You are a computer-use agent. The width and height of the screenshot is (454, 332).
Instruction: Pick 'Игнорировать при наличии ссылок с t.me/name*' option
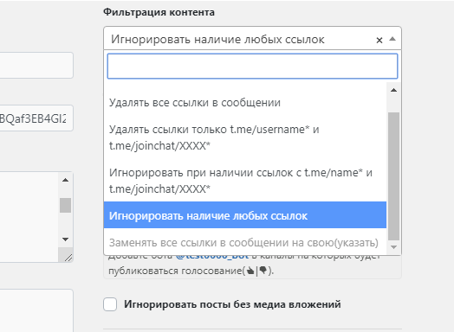(245, 181)
